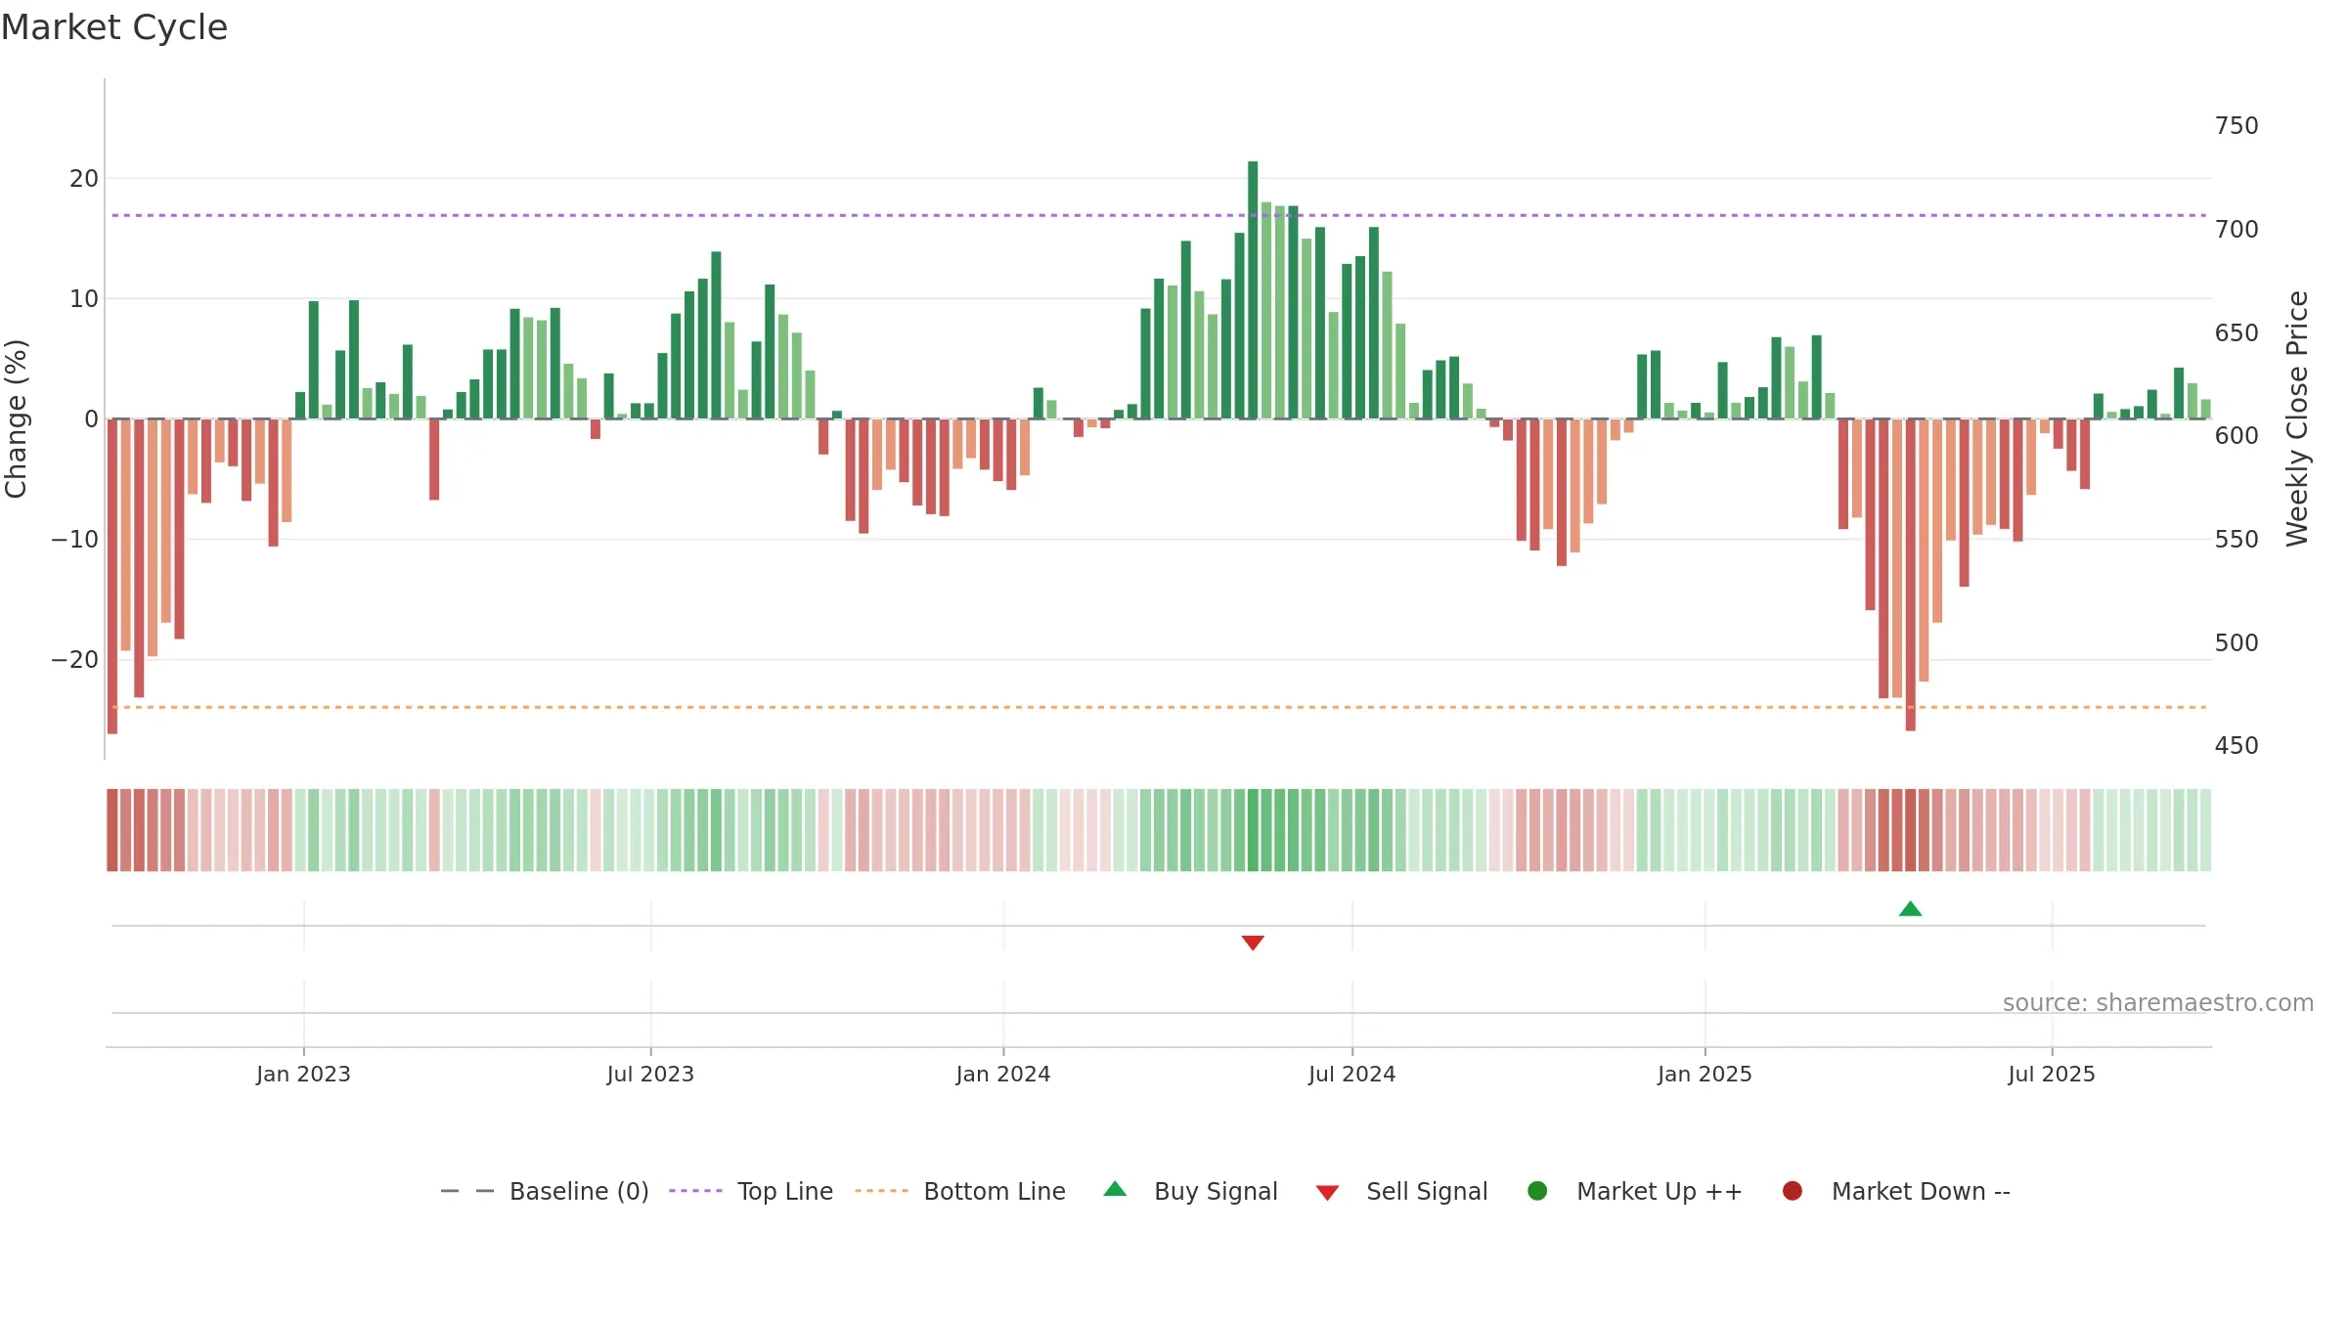Click the Jul 2023 axis label
The image size is (2347, 1320).
[x=650, y=1074]
